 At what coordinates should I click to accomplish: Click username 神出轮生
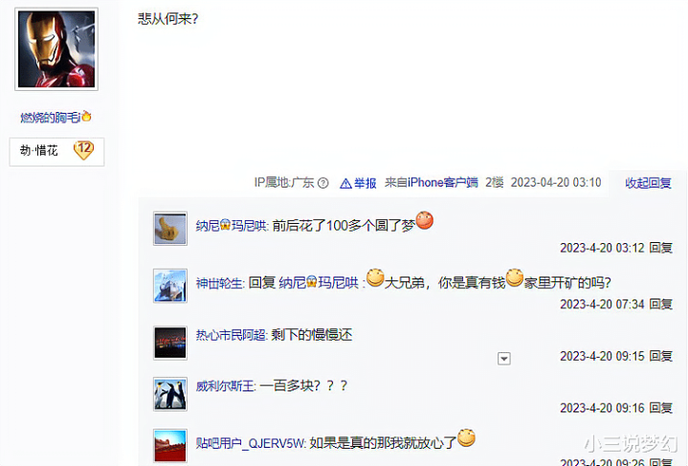219,283
